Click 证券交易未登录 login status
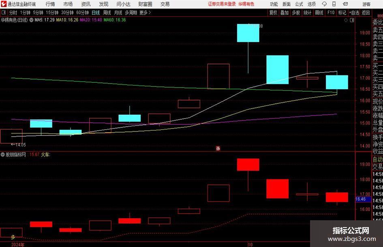 click(x=222, y=4)
